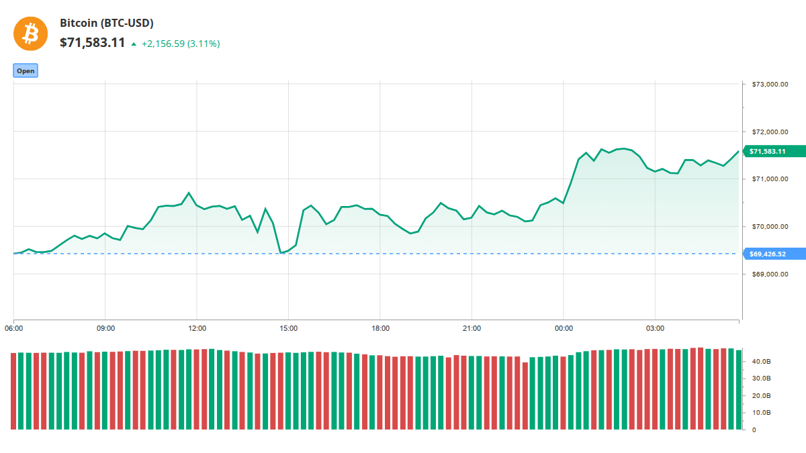This screenshot has width=806, height=453.
Task: Click the 40.0B volume axis label
Action: [x=761, y=362]
